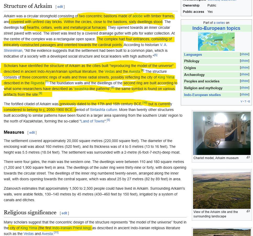This screenshot has height=236, width=253.
Task: Expand the Religion and mythology section
Action: click(x=244, y=88)
